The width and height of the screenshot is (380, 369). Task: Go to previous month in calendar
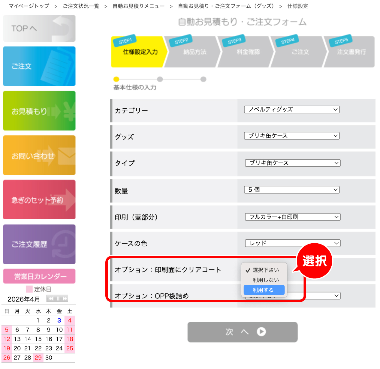[x=51, y=298]
